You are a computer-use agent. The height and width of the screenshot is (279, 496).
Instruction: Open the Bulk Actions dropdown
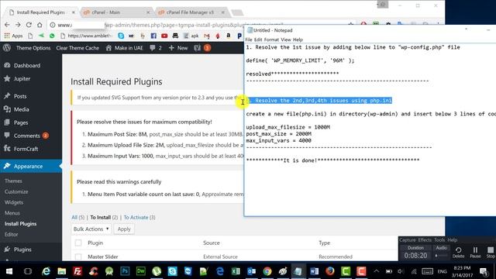coord(91,229)
